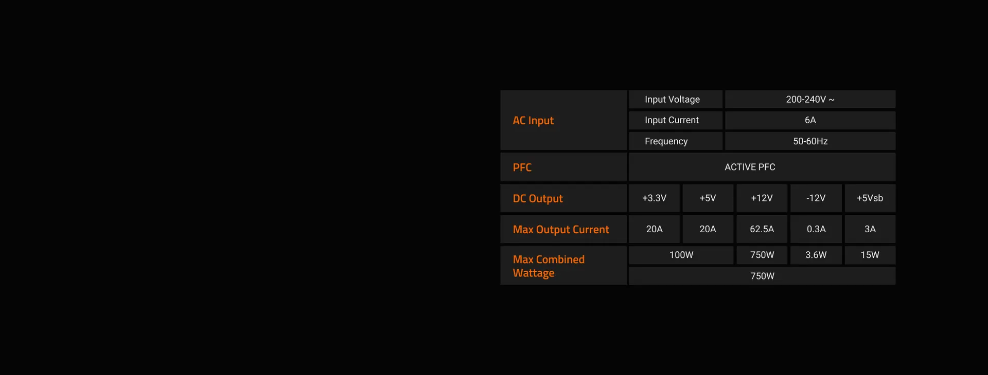Click the 50-60Hz frequency value
Screen dimensions: 988x375
pyautogui.click(x=810, y=141)
